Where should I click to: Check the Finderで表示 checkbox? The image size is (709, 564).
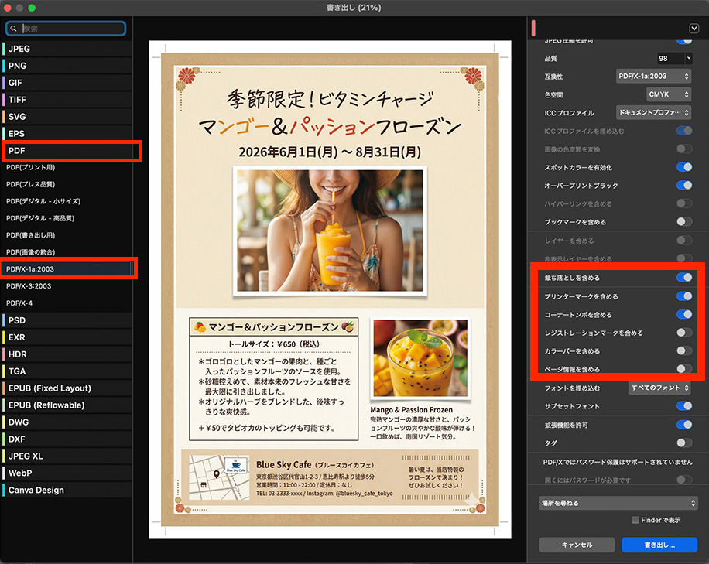[x=635, y=520]
